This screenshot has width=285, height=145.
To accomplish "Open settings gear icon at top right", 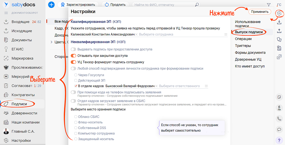I will [279, 13].
